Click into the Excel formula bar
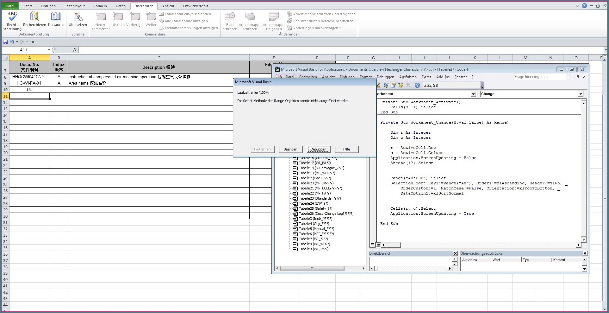Image resolution: width=609 pixels, height=313 pixels. click(341, 50)
